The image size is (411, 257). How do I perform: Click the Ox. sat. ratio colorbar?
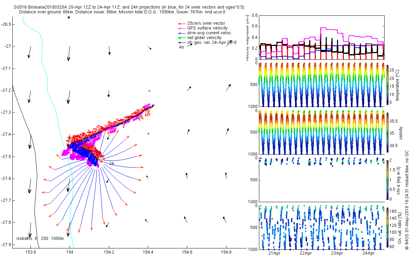(x=388, y=227)
